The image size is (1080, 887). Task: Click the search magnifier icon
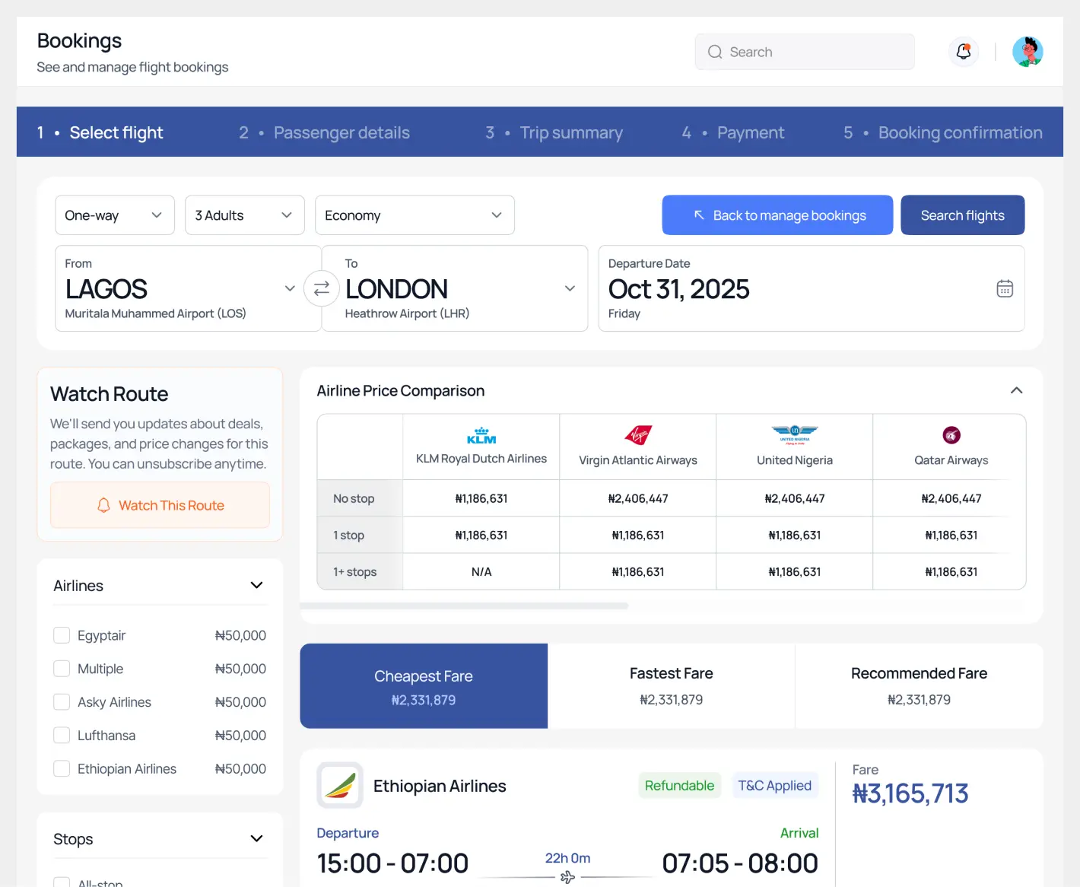(x=715, y=52)
